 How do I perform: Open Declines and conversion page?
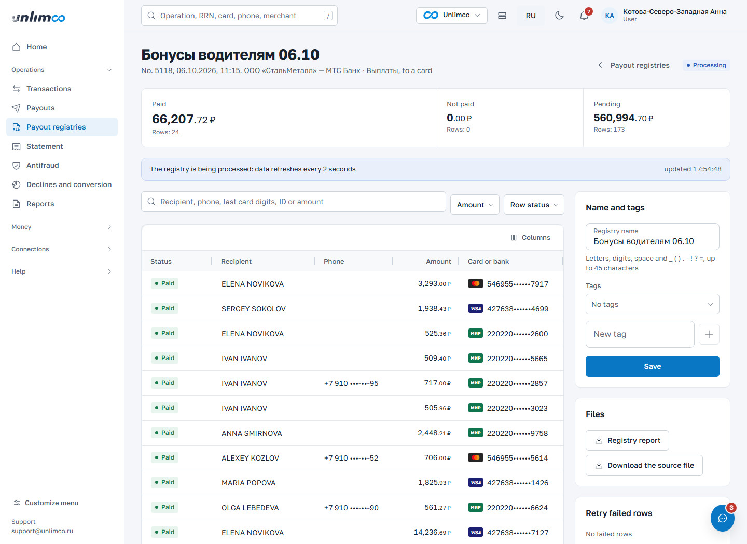62,184
